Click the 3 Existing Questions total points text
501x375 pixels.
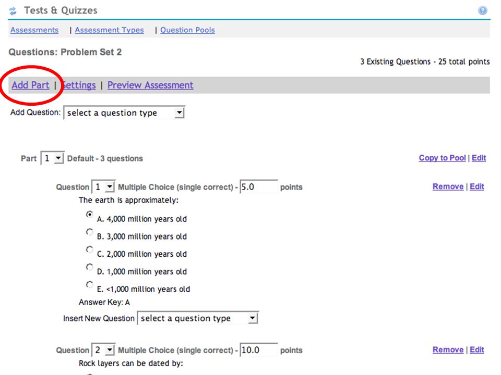pyautogui.click(x=425, y=61)
